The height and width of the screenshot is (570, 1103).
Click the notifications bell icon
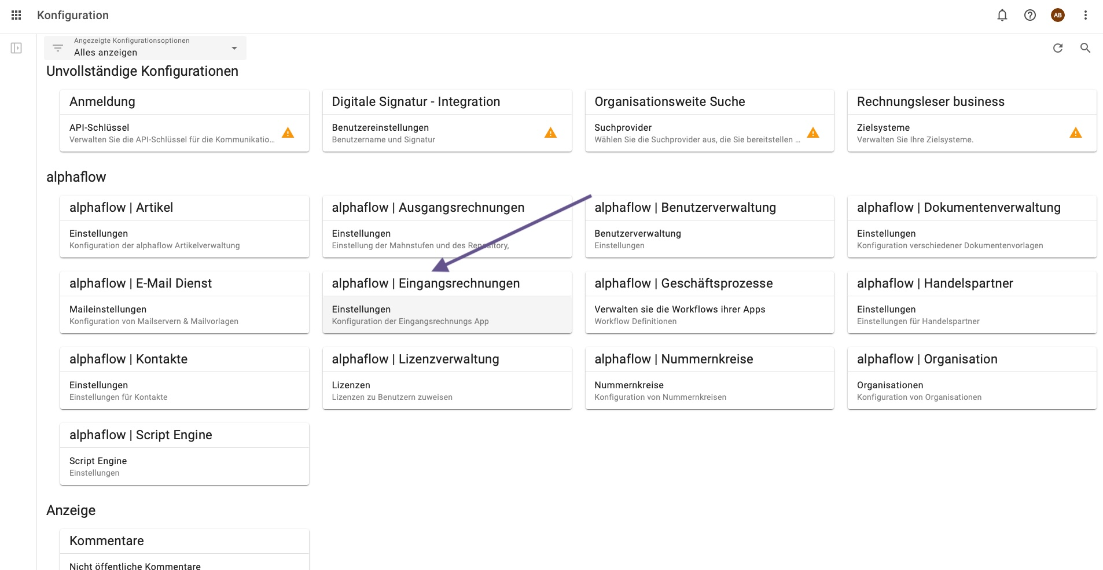point(1002,16)
